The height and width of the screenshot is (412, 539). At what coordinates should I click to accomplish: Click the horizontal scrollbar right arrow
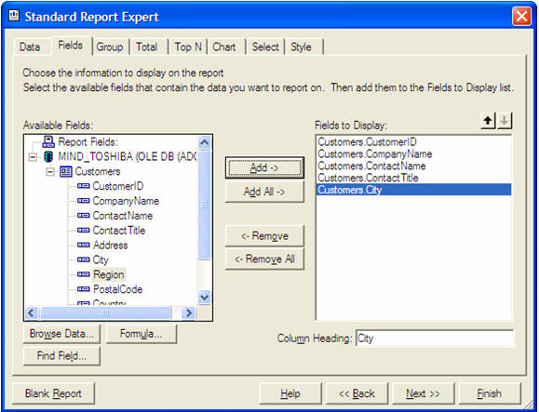tap(189, 312)
